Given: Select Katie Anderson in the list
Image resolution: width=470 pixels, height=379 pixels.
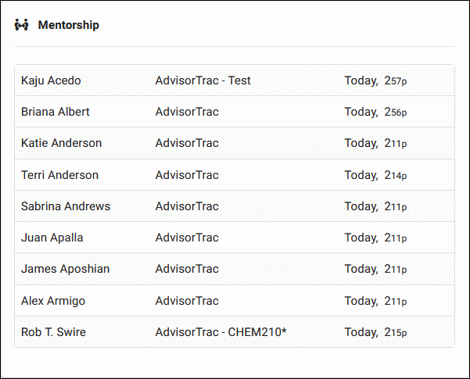Looking at the screenshot, I should coord(61,143).
